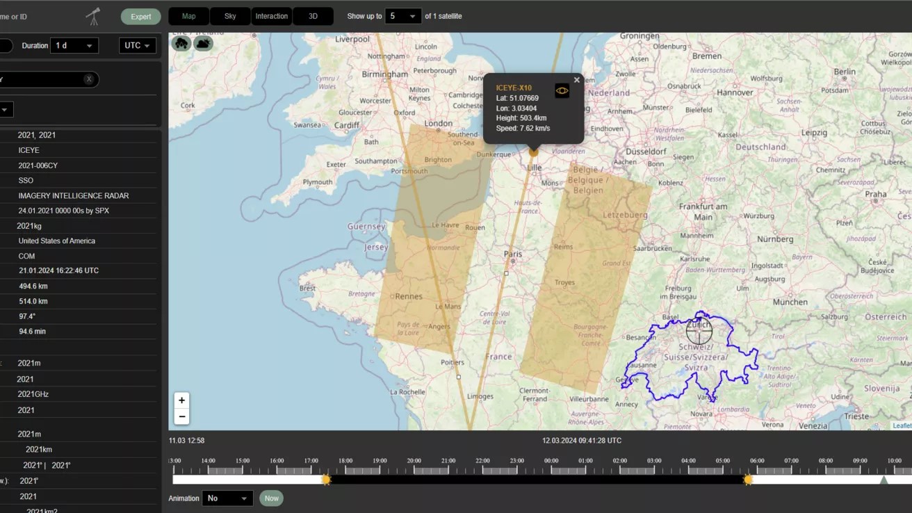Click the Now button
Image resolution: width=912 pixels, height=513 pixels.
pyautogui.click(x=271, y=498)
